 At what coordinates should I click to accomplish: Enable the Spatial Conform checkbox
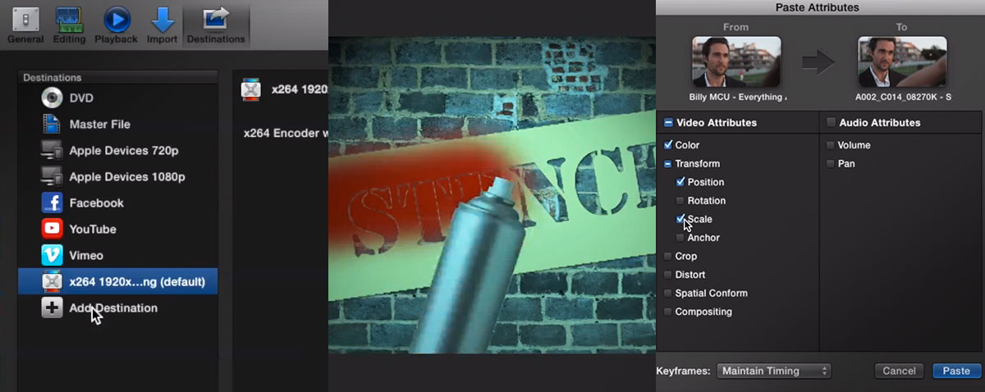click(667, 294)
